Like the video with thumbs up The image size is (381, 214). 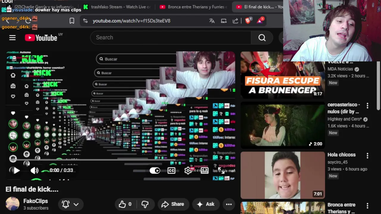[x=125, y=204]
